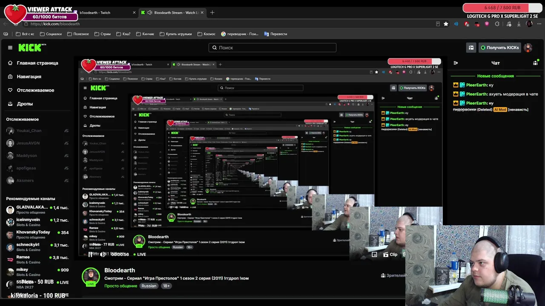Viewport: 545px width, 306px height.
Task: Click the Russian language tag
Action: pos(149,286)
